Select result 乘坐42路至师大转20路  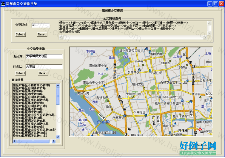[x=28, y=94]
